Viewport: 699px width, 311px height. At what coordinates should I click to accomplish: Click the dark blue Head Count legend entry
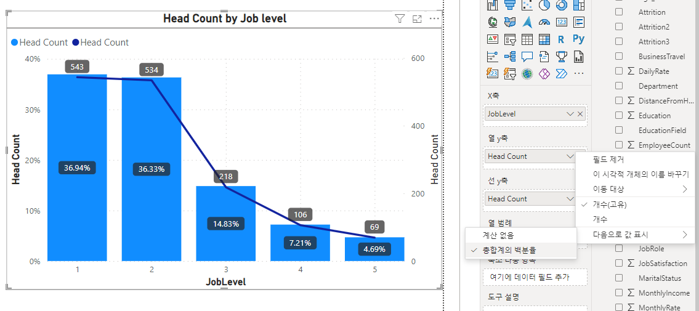click(100, 42)
